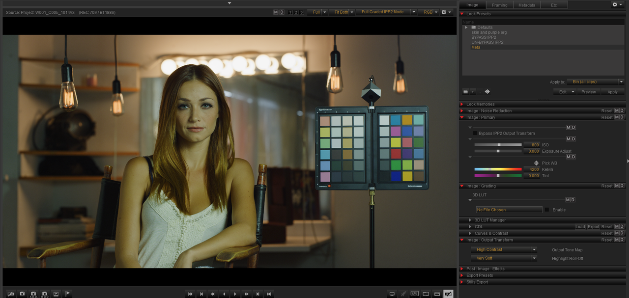The image size is (629, 298).
Task: Switch to the Framing tab
Action: 500,5
